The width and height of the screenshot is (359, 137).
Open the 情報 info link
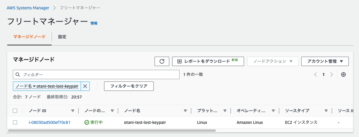pyautogui.click(x=94, y=23)
